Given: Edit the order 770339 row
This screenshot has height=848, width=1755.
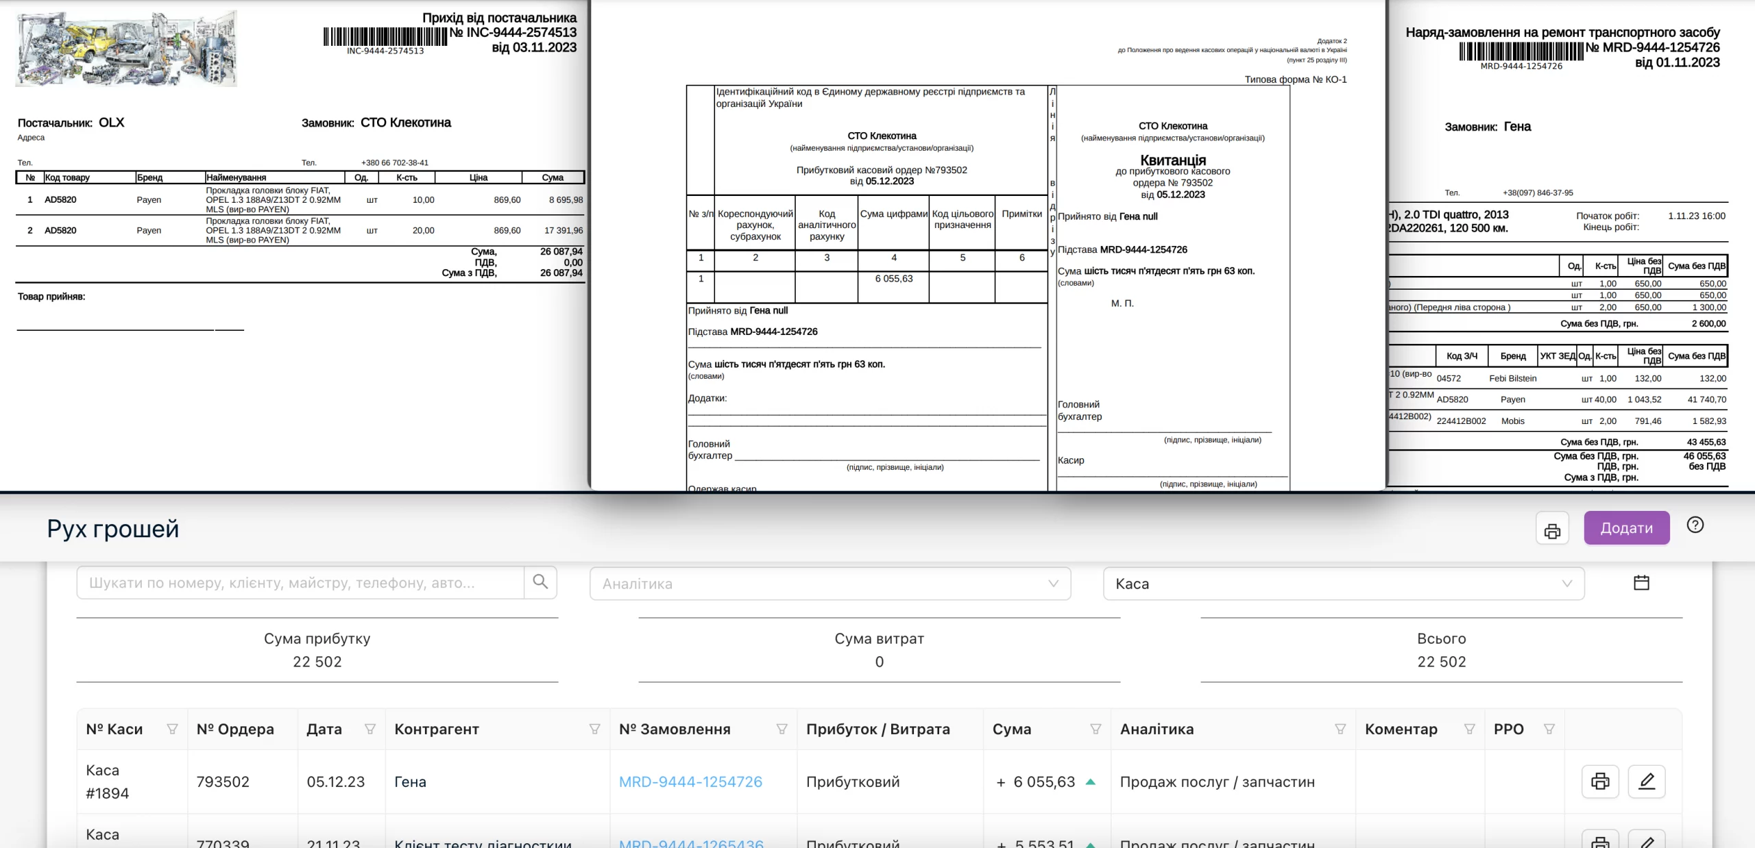Looking at the screenshot, I should point(1647,840).
